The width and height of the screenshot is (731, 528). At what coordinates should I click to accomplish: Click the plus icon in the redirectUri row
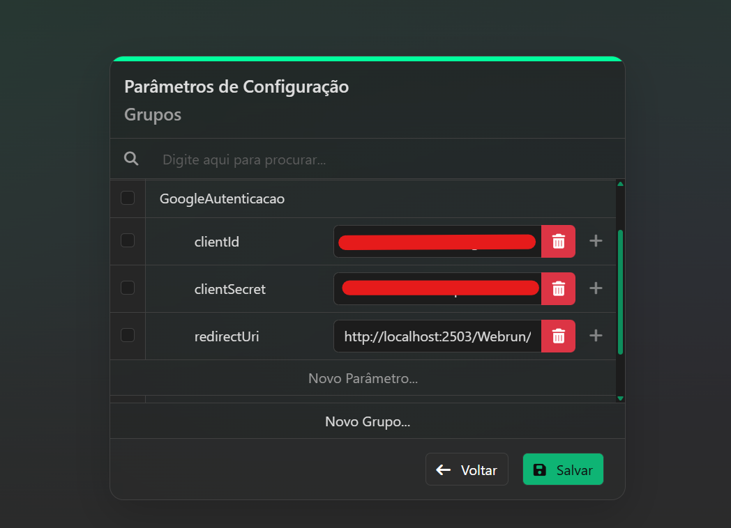[x=596, y=336]
